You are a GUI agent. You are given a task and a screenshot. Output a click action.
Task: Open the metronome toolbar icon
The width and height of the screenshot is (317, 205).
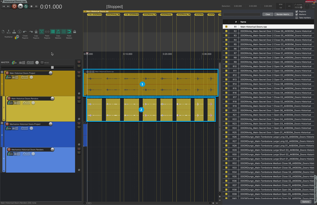pos(36,32)
